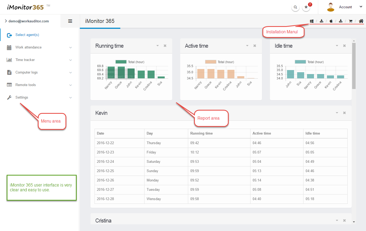This screenshot has width=366, height=231.
Task: Click the Date column header
Action: pyautogui.click(x=120, y=133)
